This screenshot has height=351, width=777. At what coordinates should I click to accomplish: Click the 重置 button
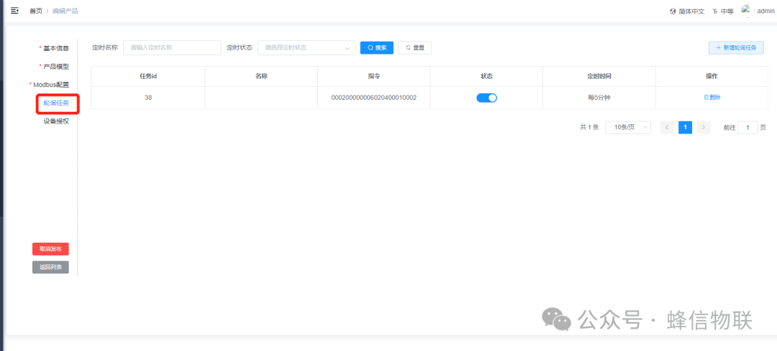tap(415, 47)
